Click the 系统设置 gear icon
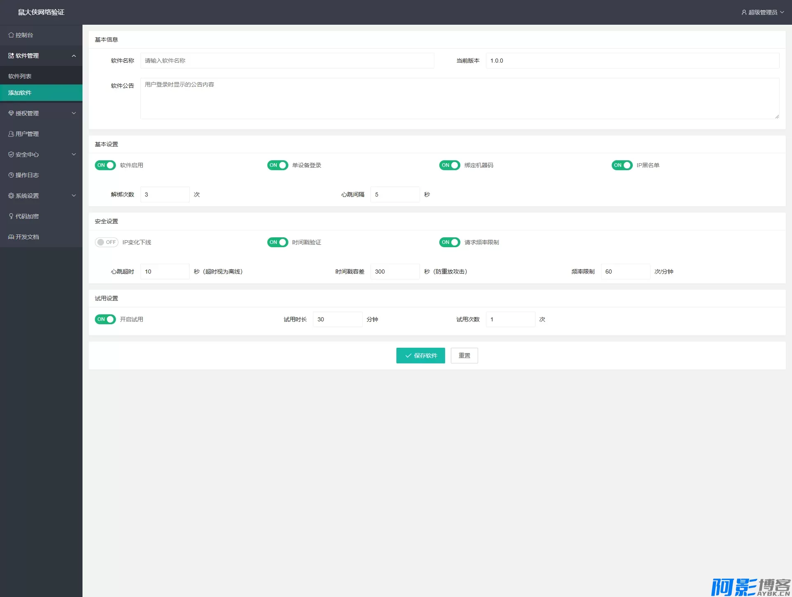Viewport: 792px width, 597px height. pyautogui.click(x=11, y=196)
